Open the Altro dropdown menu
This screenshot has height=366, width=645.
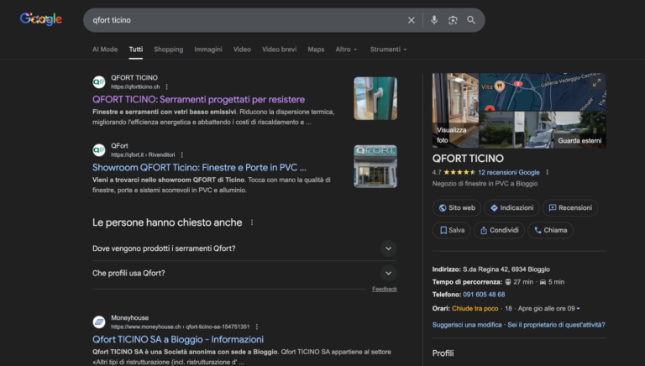346,50
